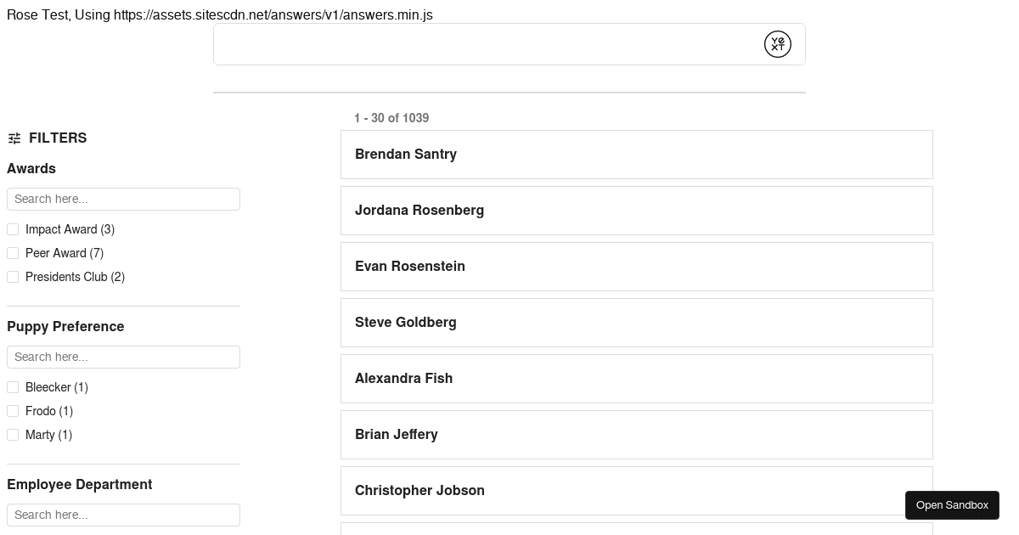Screen dimensions: 1019x535
Task: Check the Peer Award (7) filter
Action: (x=13, y=253)
